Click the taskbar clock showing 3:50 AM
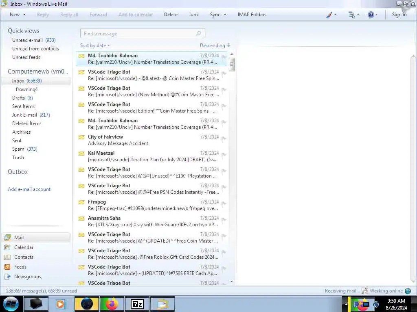Viewport: 417px width, 312px height. pyautogui.click(x=396, y=304)
